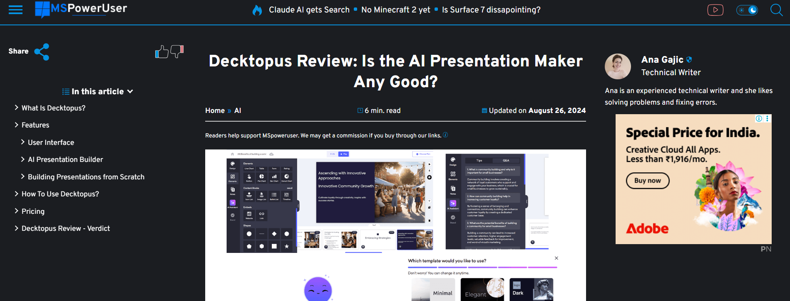Open Is Surface 7 dissapointing? link
The width and height of the screenshot is (790, 301).
pyautogui.click(x=491, y=10)
